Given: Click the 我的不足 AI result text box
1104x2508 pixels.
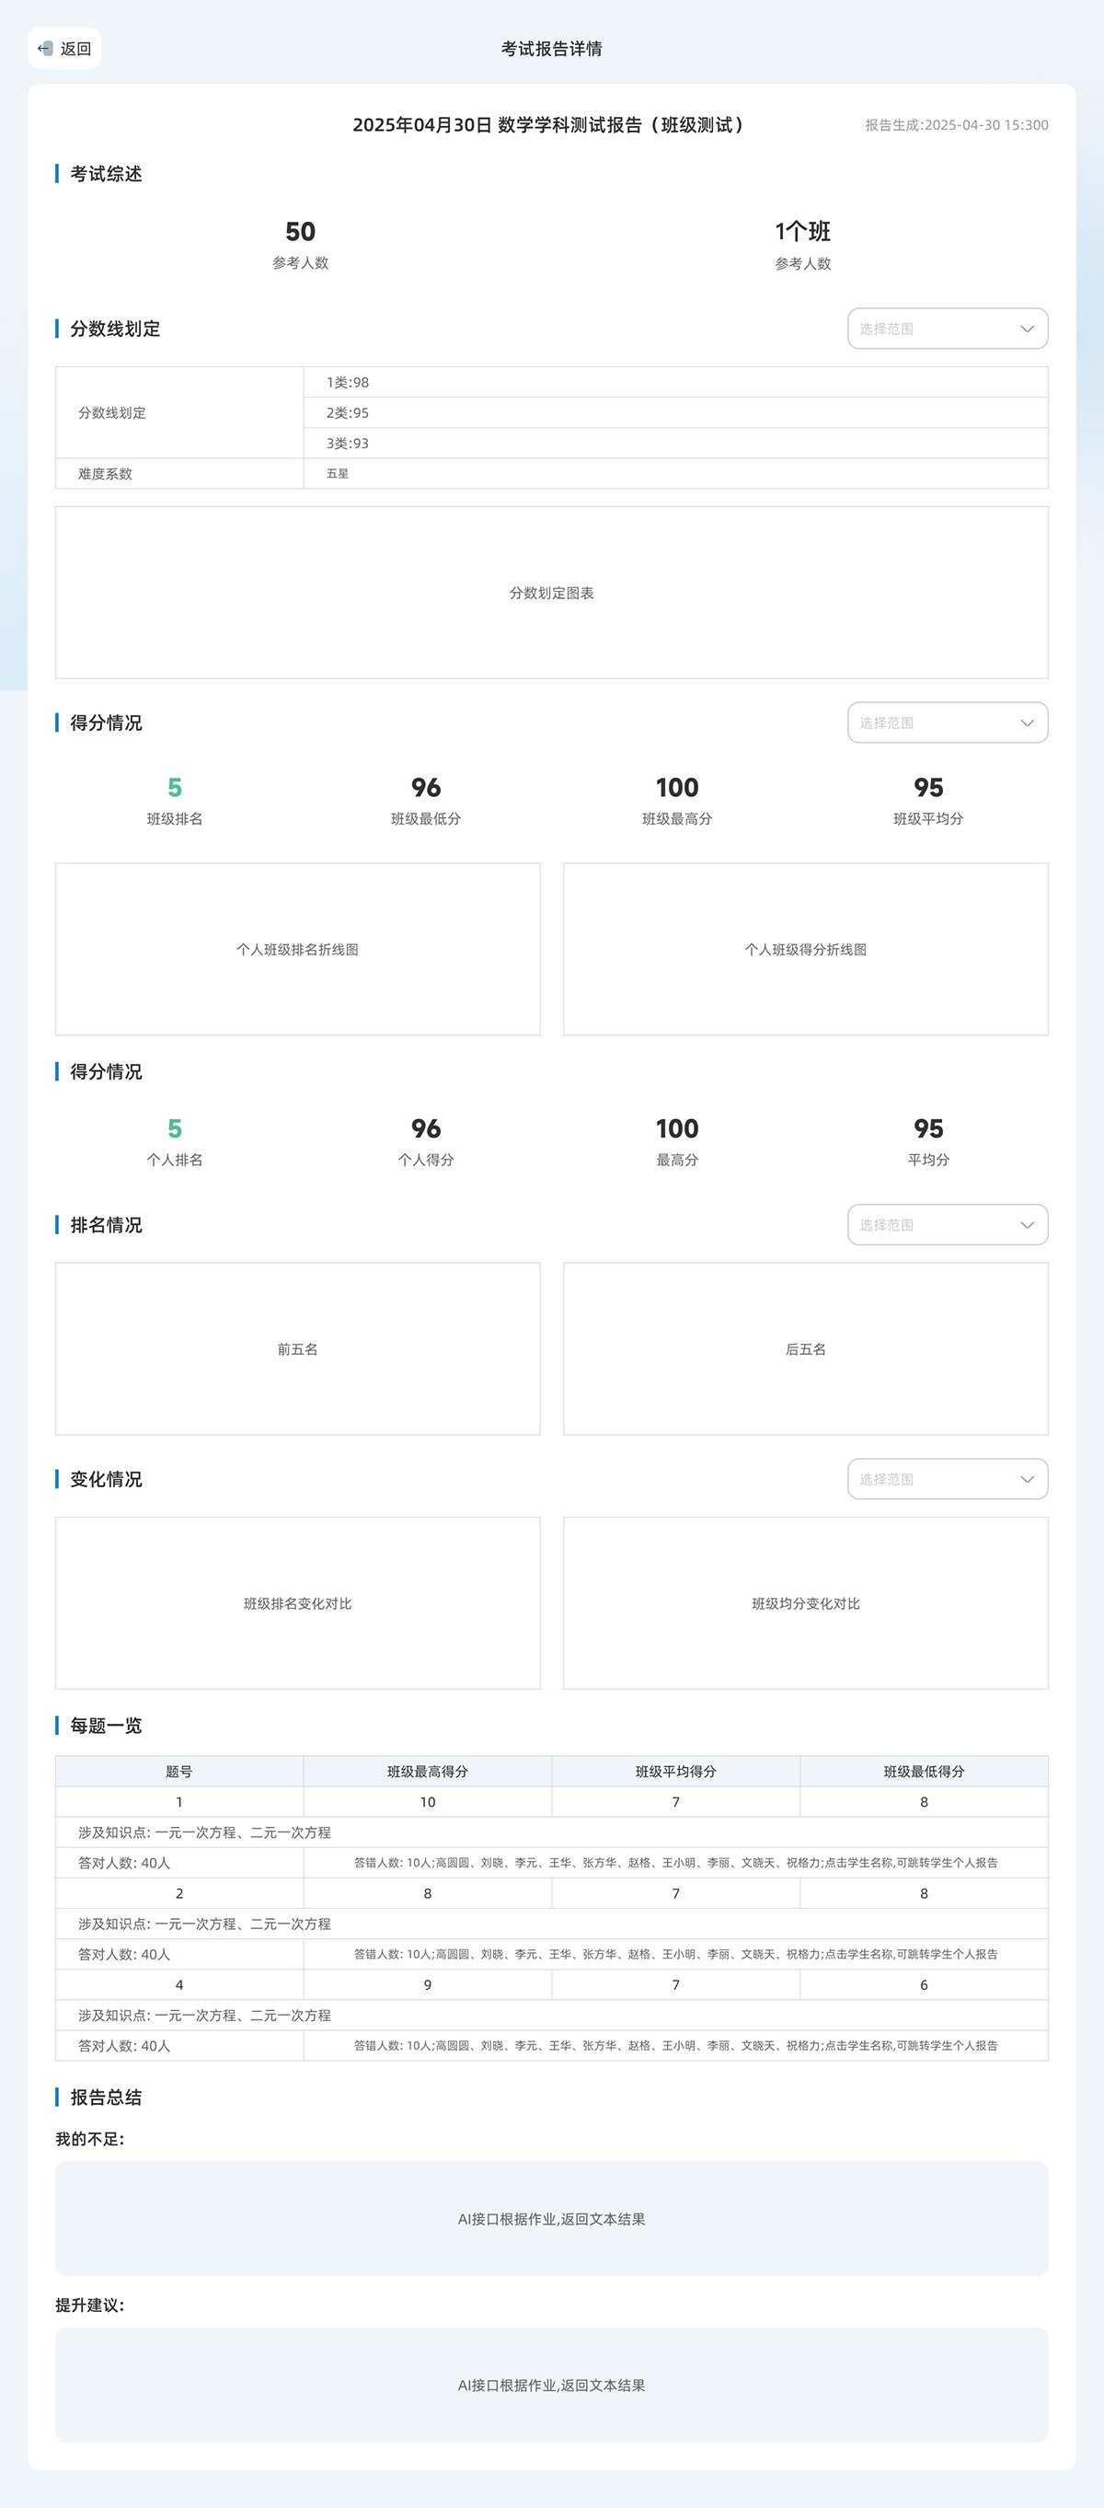Looking at the screenshot, I should [551, 2219].
